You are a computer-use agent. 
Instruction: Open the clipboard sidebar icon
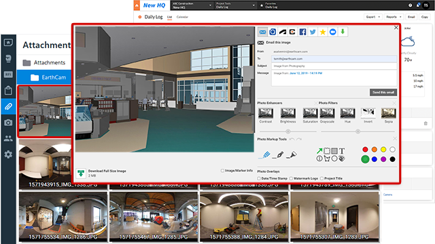[x=8, y=90]
